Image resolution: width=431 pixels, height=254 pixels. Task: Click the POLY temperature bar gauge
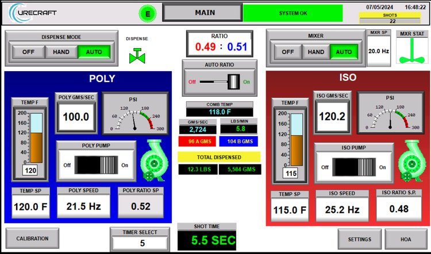(36, 138)
